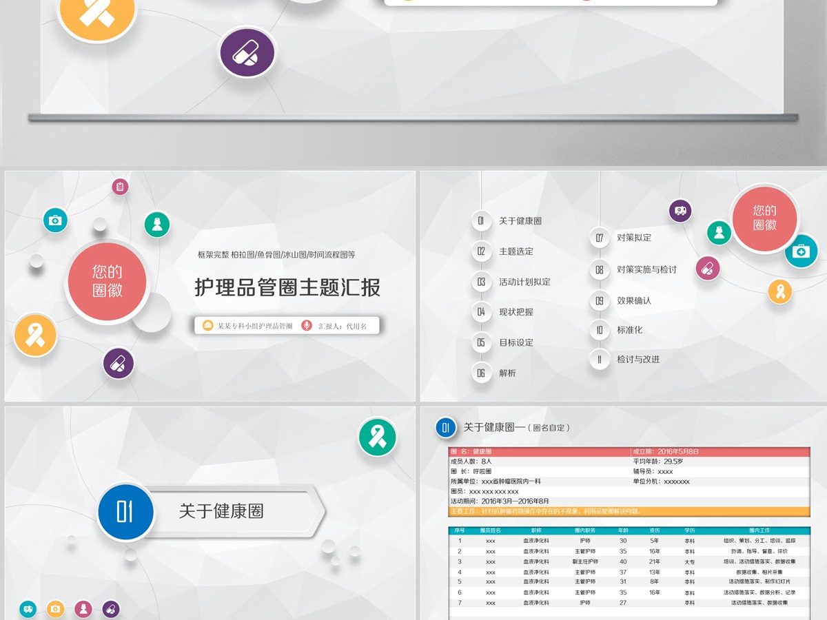Select the 平均年龄:29.5岁 cell
The height and width of the screenshot is (620, 827).
(x=720, y=462)
